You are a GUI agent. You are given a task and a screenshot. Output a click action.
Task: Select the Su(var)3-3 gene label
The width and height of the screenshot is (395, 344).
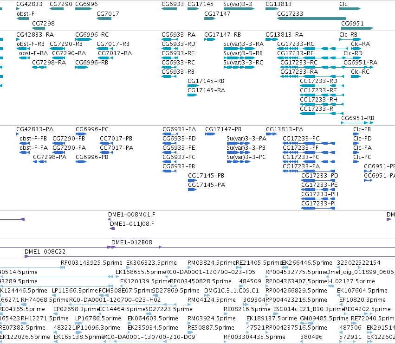[x=238, y=4]
